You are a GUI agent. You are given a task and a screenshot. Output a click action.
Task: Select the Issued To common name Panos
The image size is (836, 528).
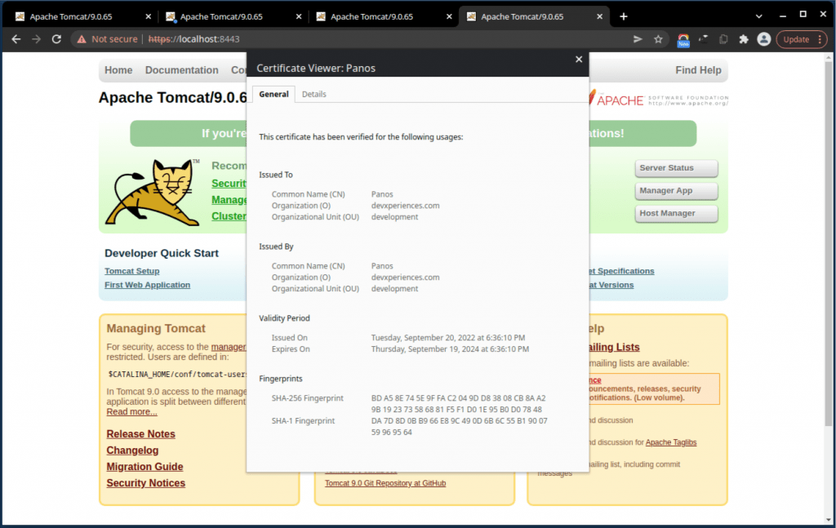point(382,194)
